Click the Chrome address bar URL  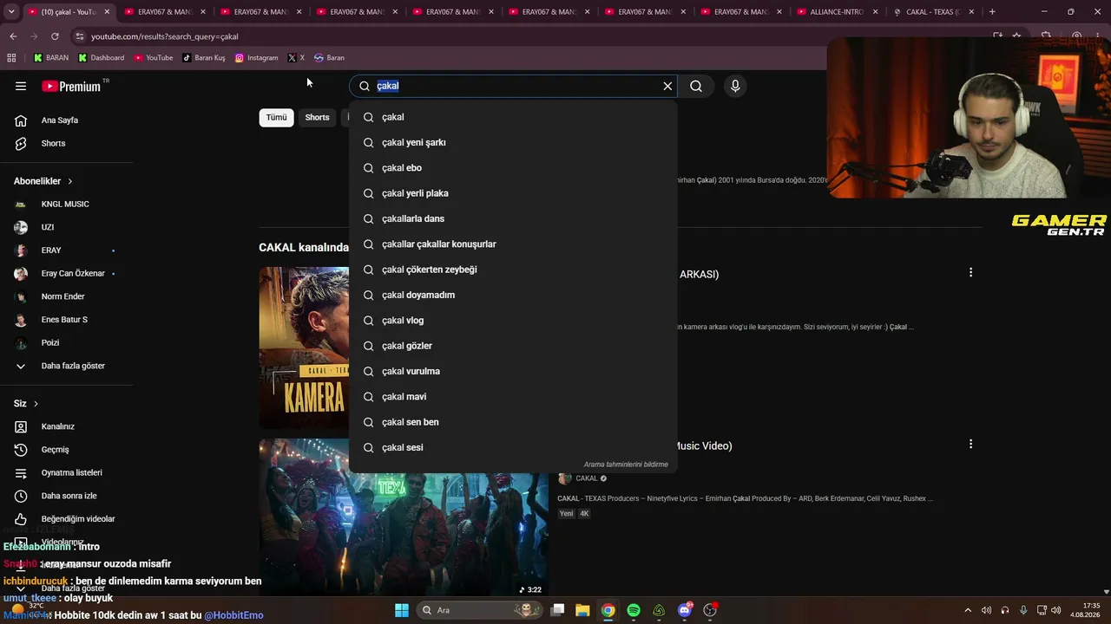165,36
